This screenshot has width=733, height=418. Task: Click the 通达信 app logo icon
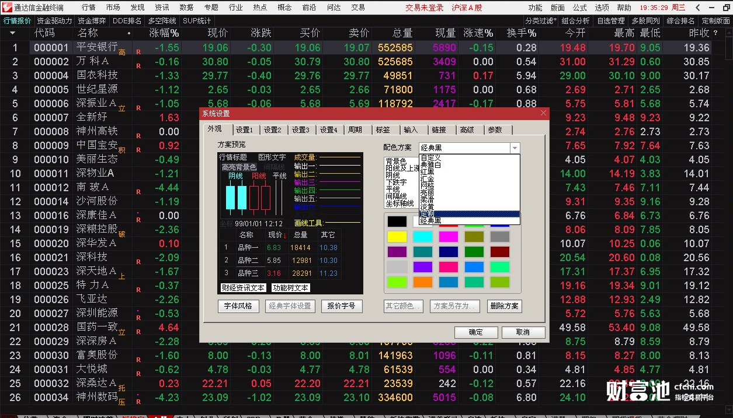[x=6, y=8]
